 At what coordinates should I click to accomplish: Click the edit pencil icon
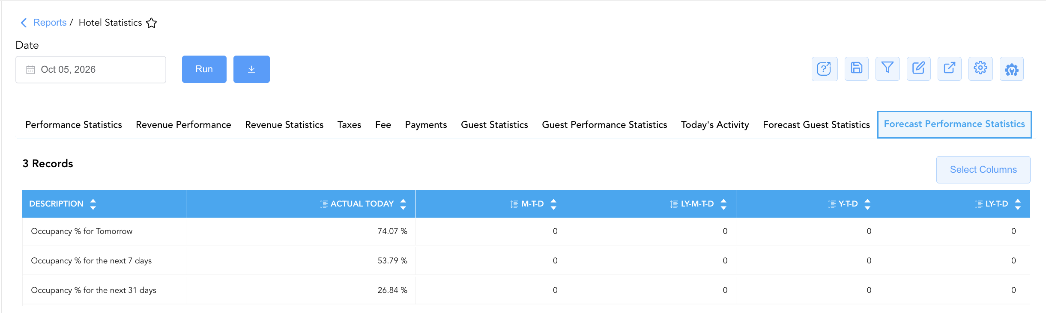tap(919, 69)
